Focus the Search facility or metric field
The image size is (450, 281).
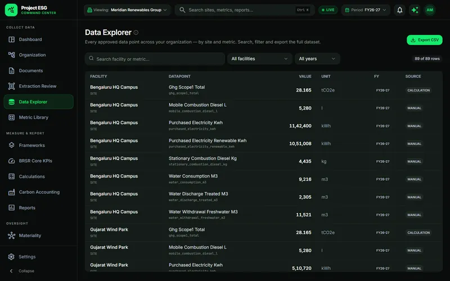coord(155,59)
